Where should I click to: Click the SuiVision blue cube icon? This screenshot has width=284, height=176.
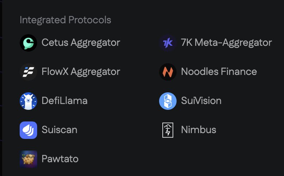168,101
